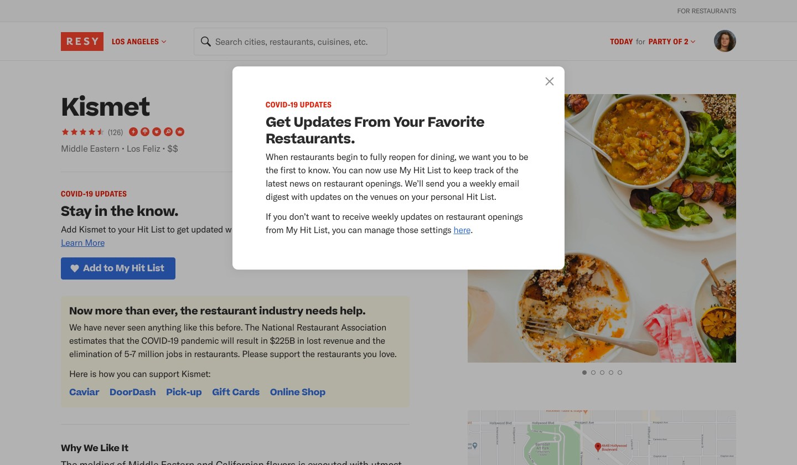Image resolution: width=797 pixels, height=465 pixels.
Task: Click Today date selector
Action: [621, 42]
